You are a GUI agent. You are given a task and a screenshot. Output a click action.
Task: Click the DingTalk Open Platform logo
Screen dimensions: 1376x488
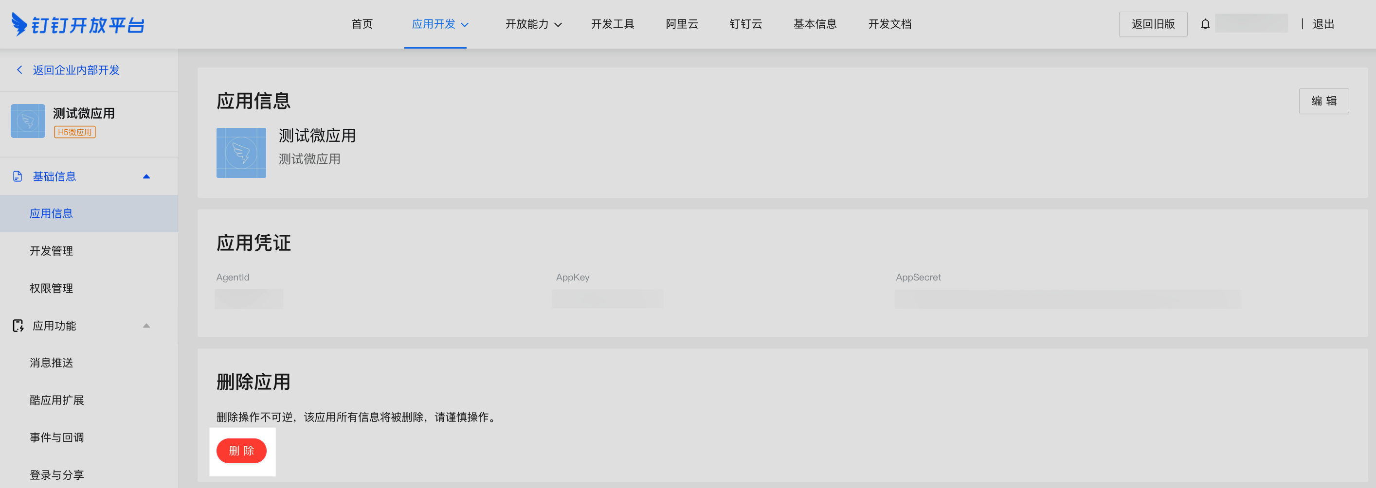click(78, 24)
